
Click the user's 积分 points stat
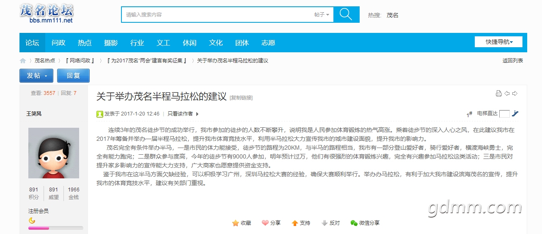tap(34, 194)
